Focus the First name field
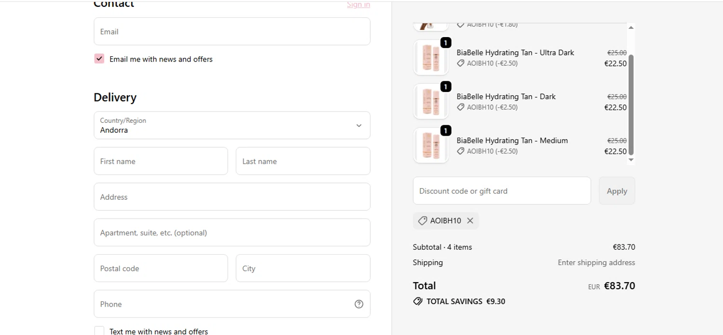The width and height of the screenshot is (723, 335). pos(161,161)
